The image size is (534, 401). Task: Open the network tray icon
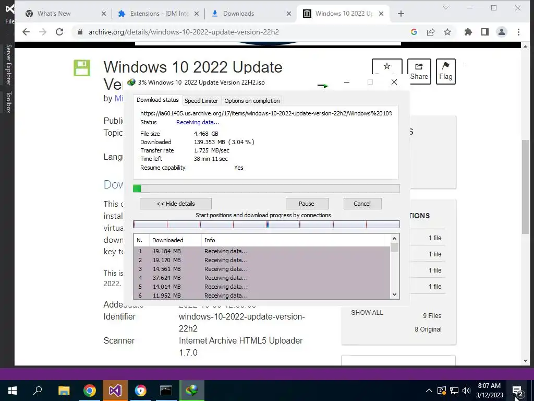454,391
